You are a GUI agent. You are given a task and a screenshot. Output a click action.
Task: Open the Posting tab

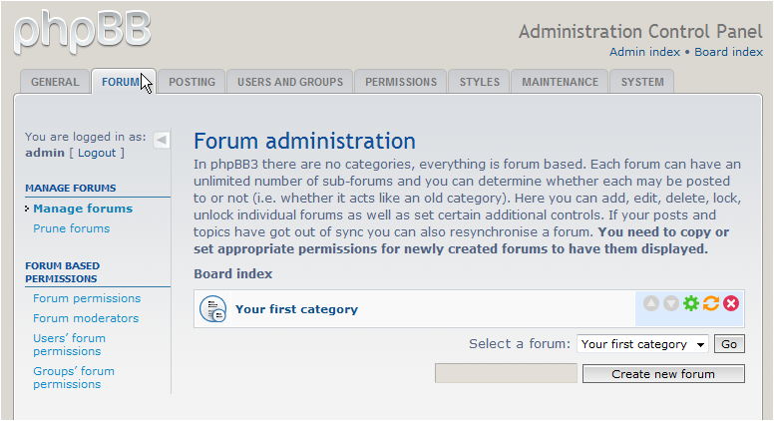[193, 82]
